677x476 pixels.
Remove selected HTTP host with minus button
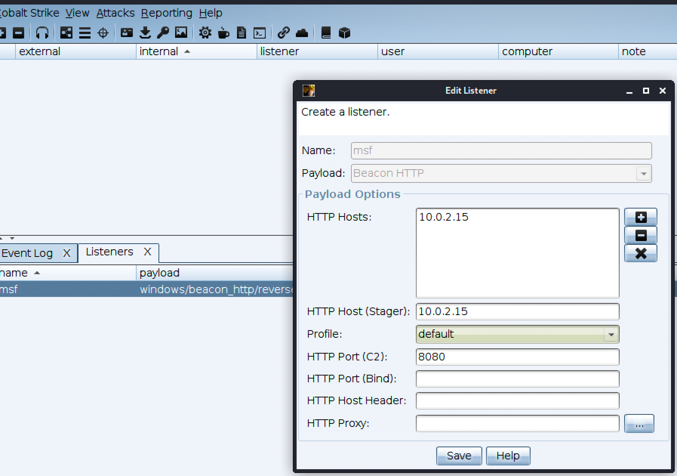tap(640, 235)
